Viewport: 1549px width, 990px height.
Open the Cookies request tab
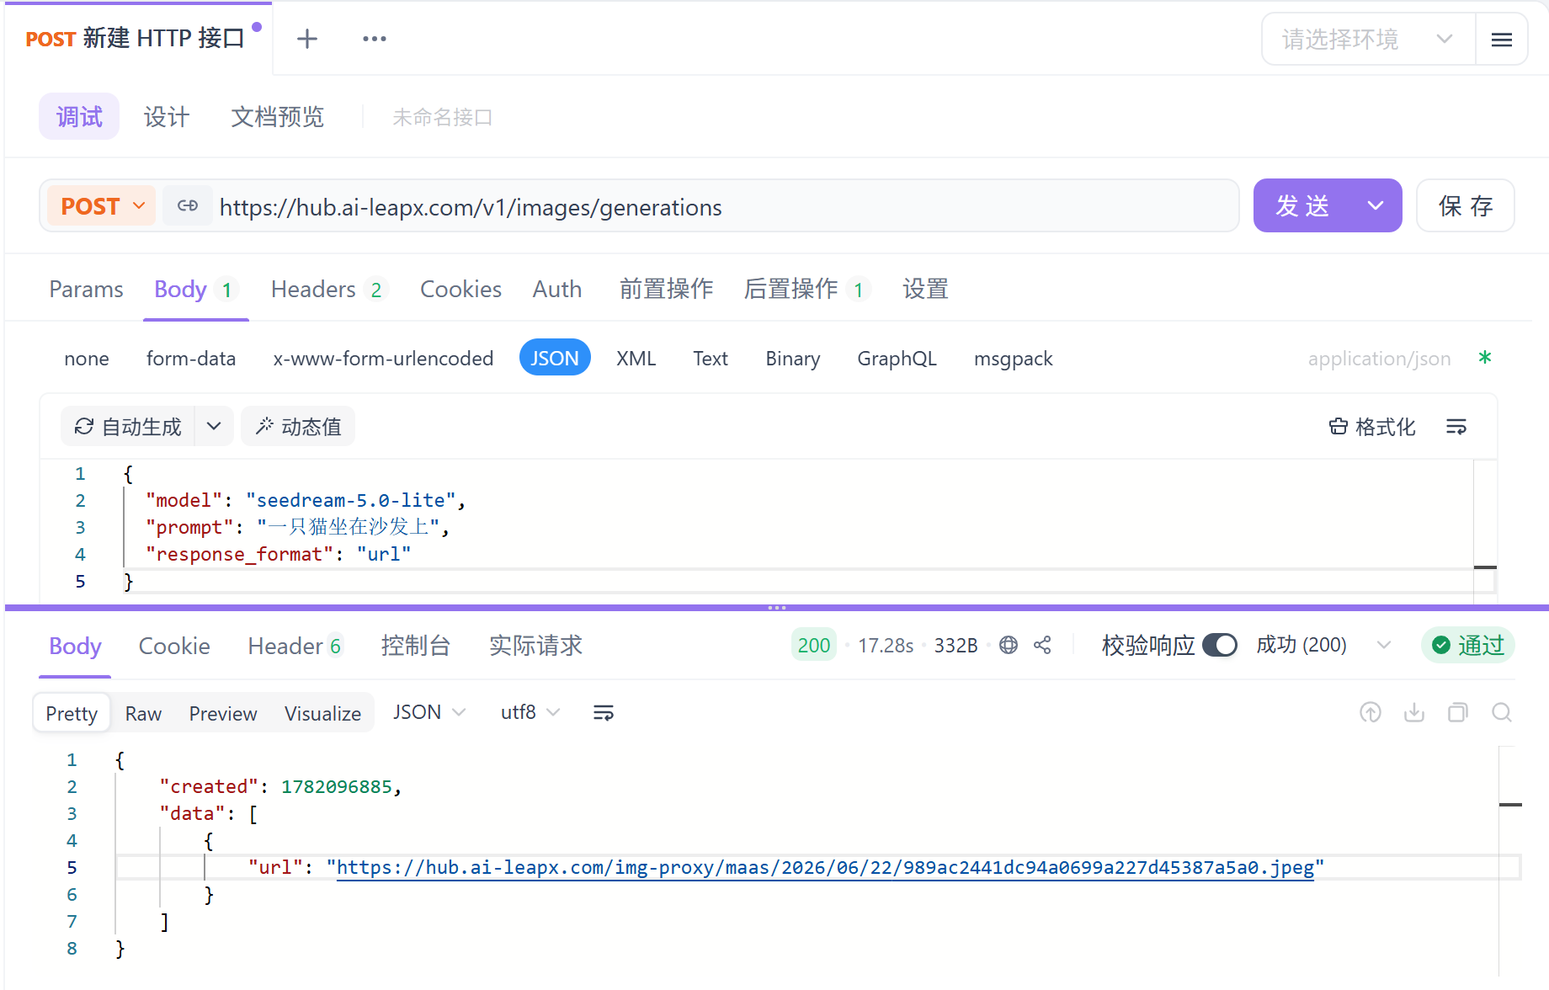click(x=460, y=290)
